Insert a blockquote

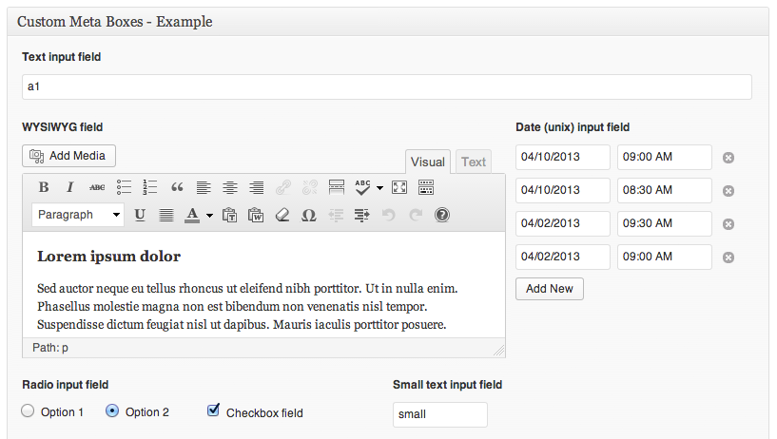click(177, 187)
